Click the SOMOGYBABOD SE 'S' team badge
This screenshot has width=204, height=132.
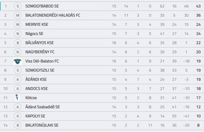pos(18,6)
